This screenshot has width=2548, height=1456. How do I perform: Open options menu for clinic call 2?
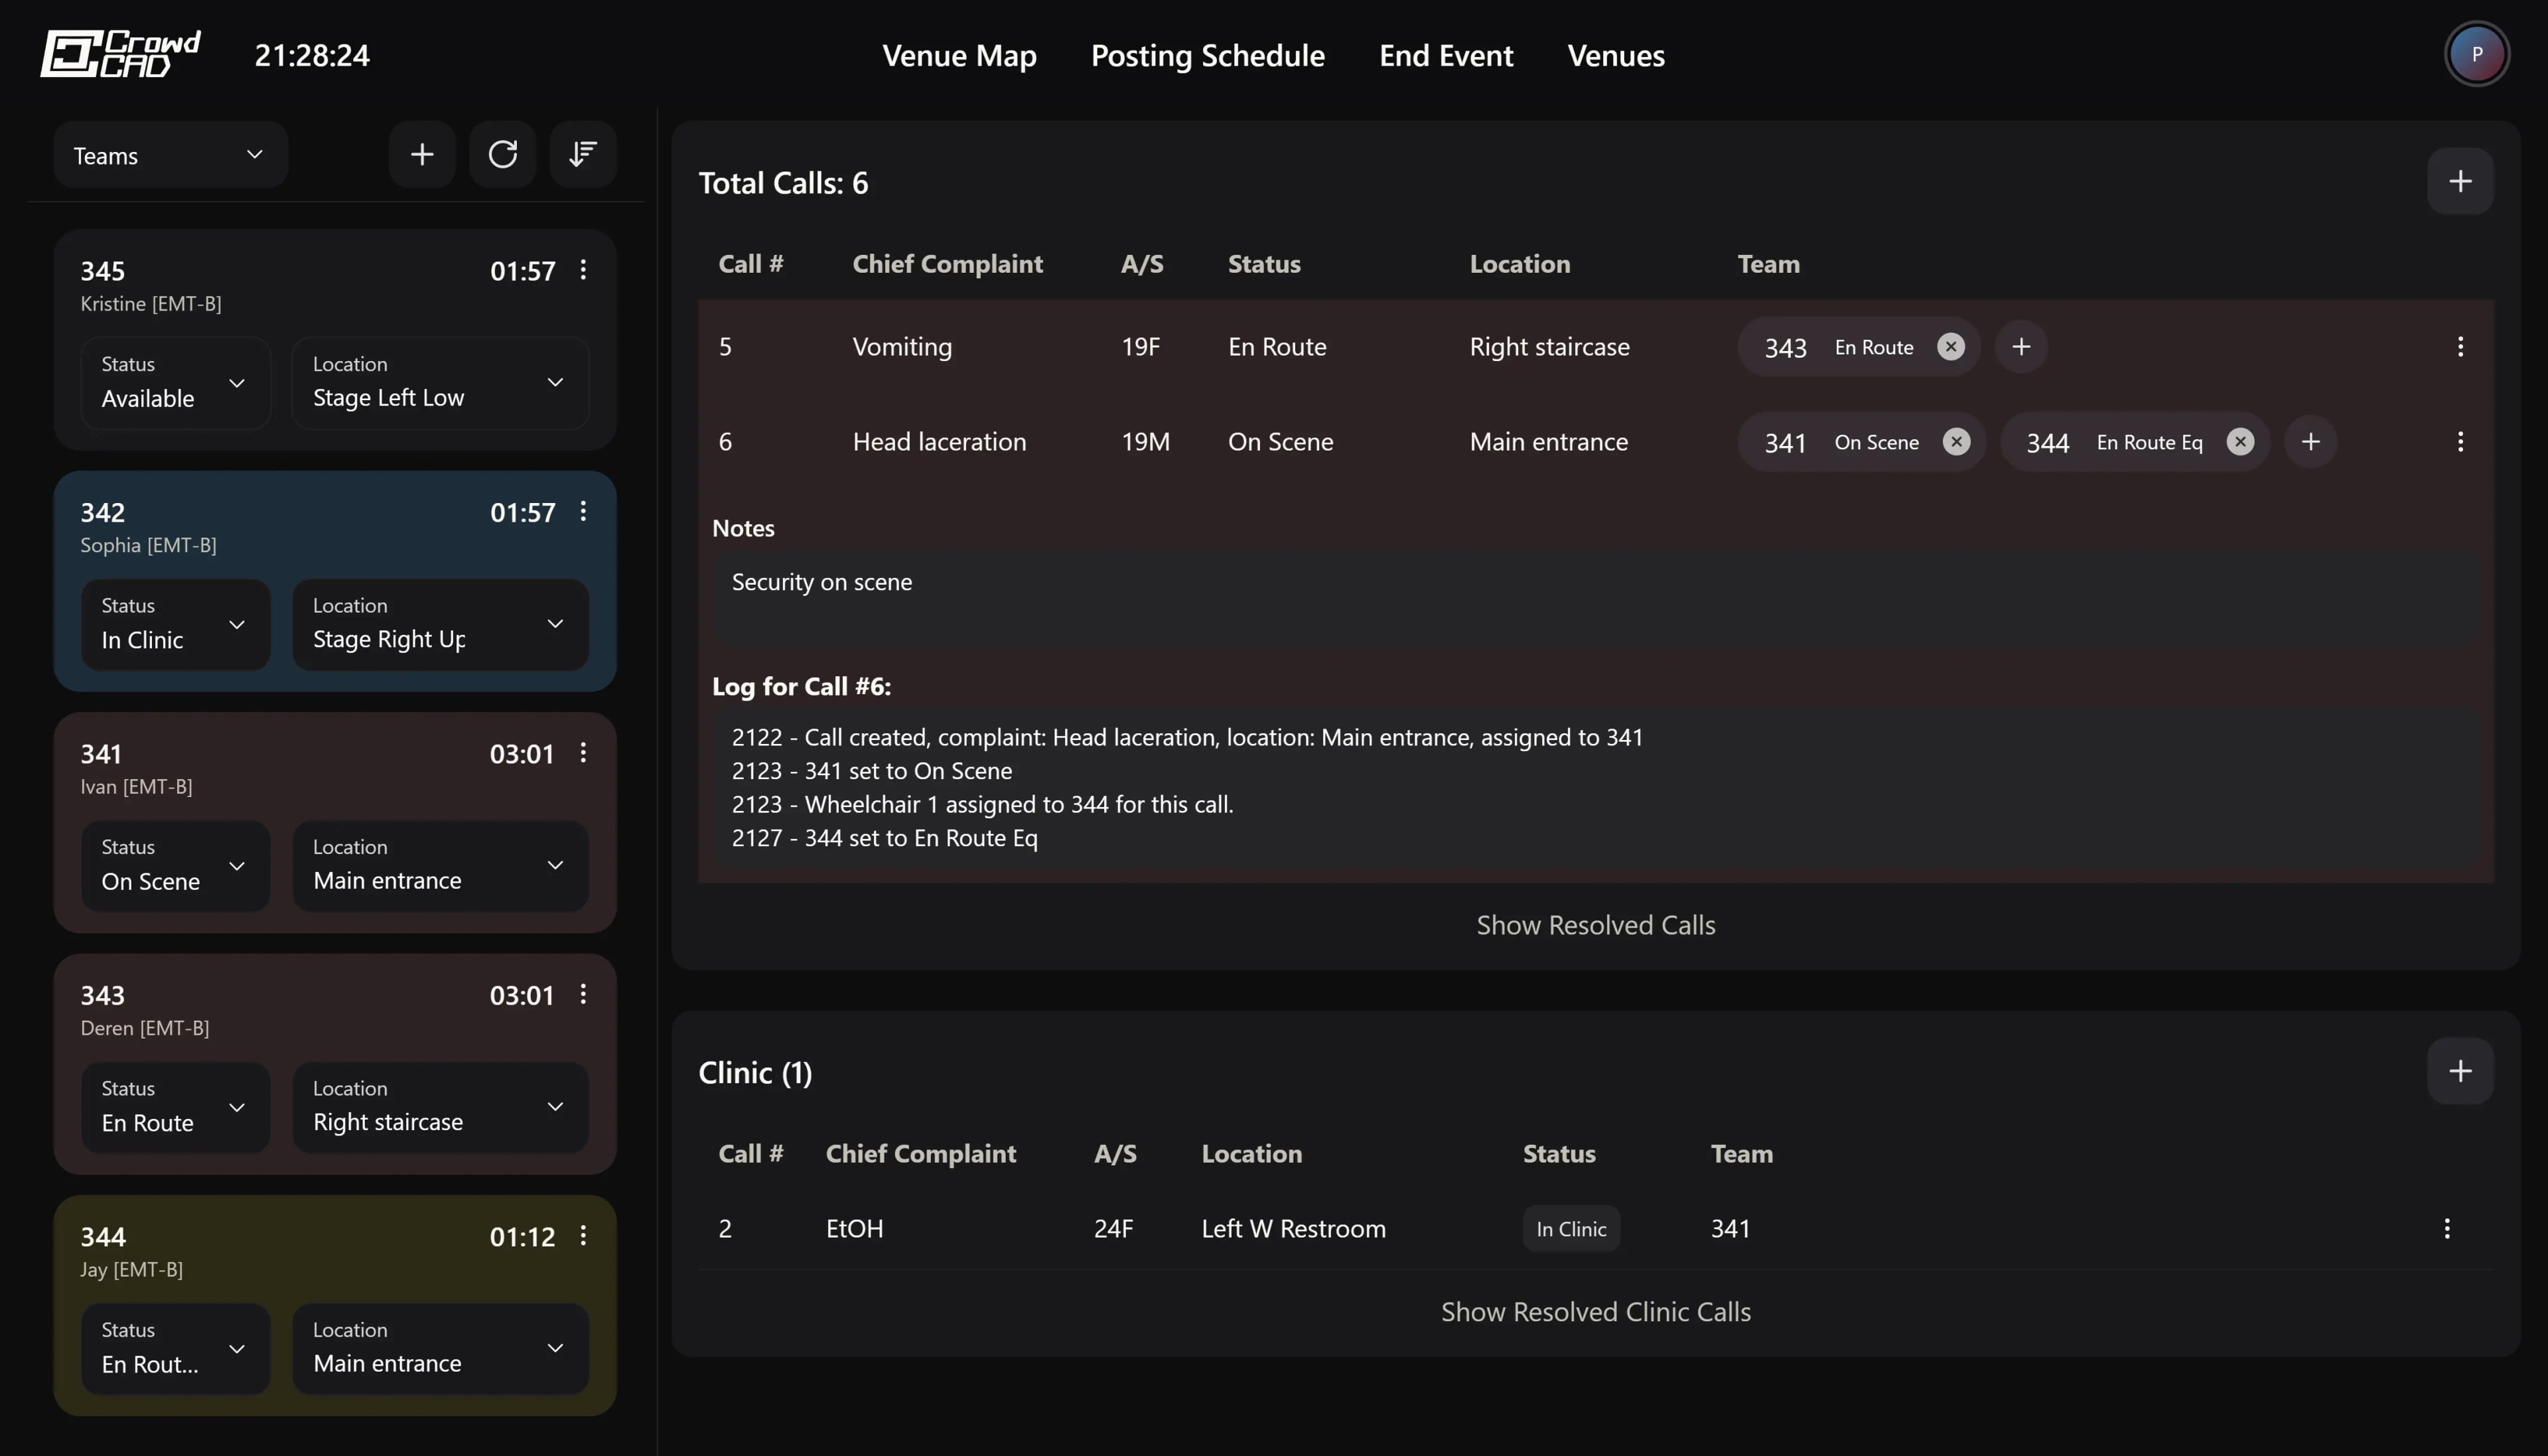tap(2446, 1228)
